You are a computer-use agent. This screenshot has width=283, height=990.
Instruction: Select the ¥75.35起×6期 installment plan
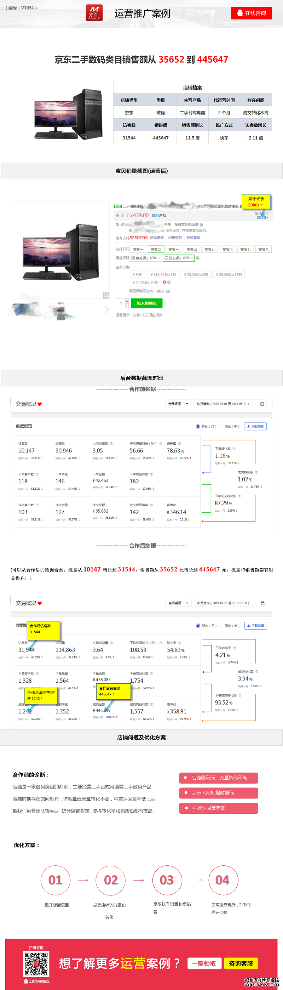click(196, 274)
